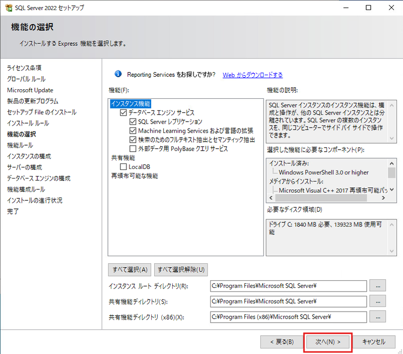Select セットアップ File のインストール step
This screenshot has width=403, height=354.
(42, 112)
